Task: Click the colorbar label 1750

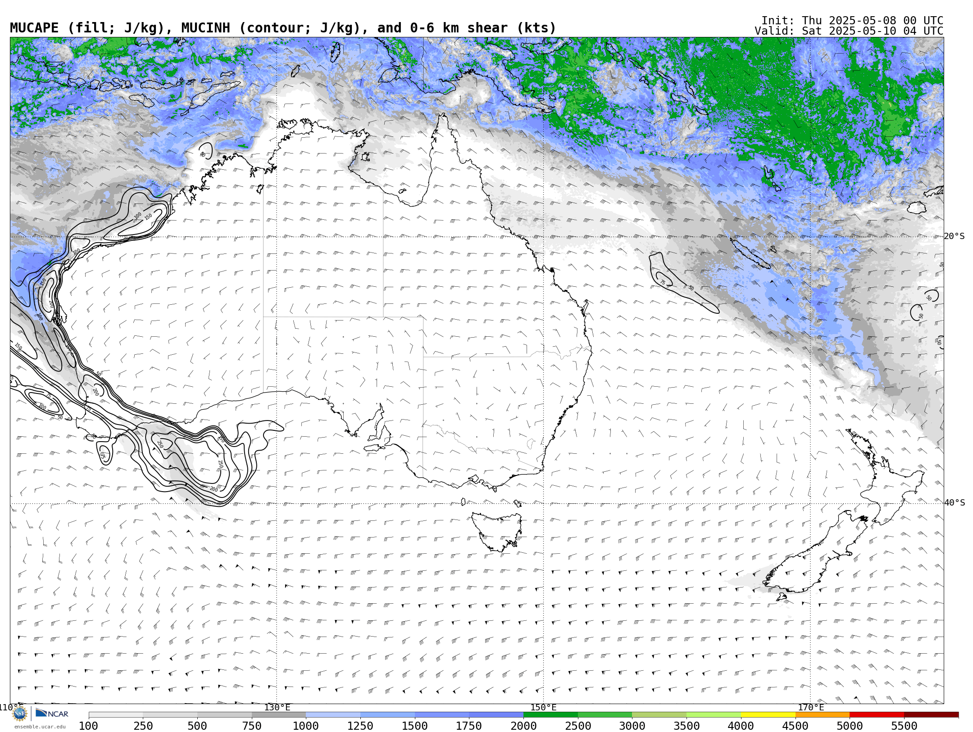Action: (x=469, y=726)
